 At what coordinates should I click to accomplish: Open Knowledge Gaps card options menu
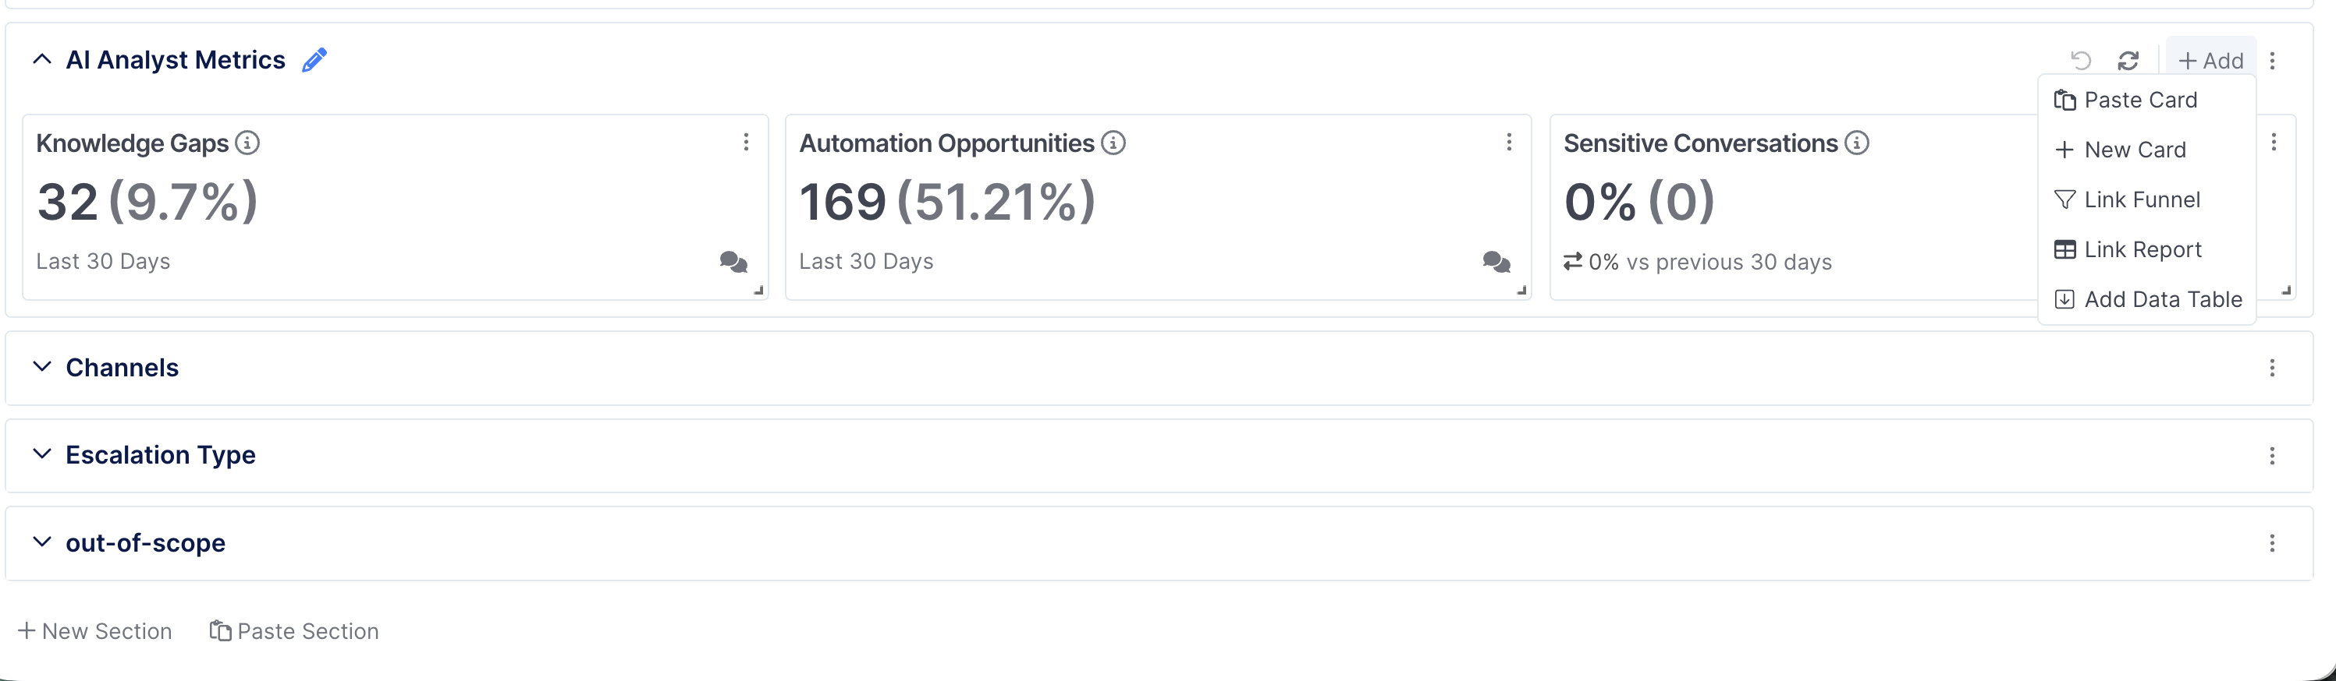tap(747, 142)
